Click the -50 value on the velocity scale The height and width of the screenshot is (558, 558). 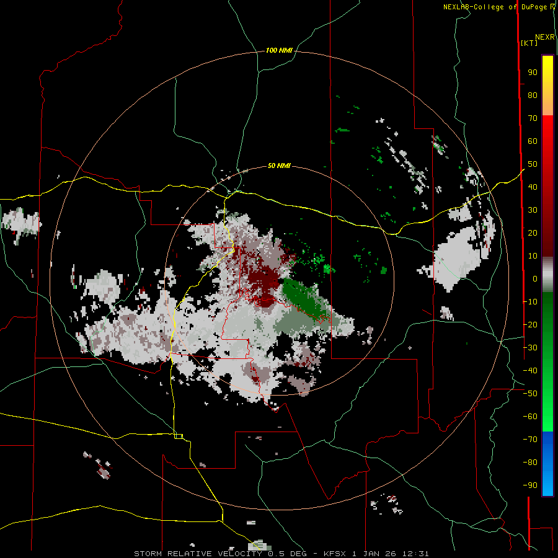530,394
